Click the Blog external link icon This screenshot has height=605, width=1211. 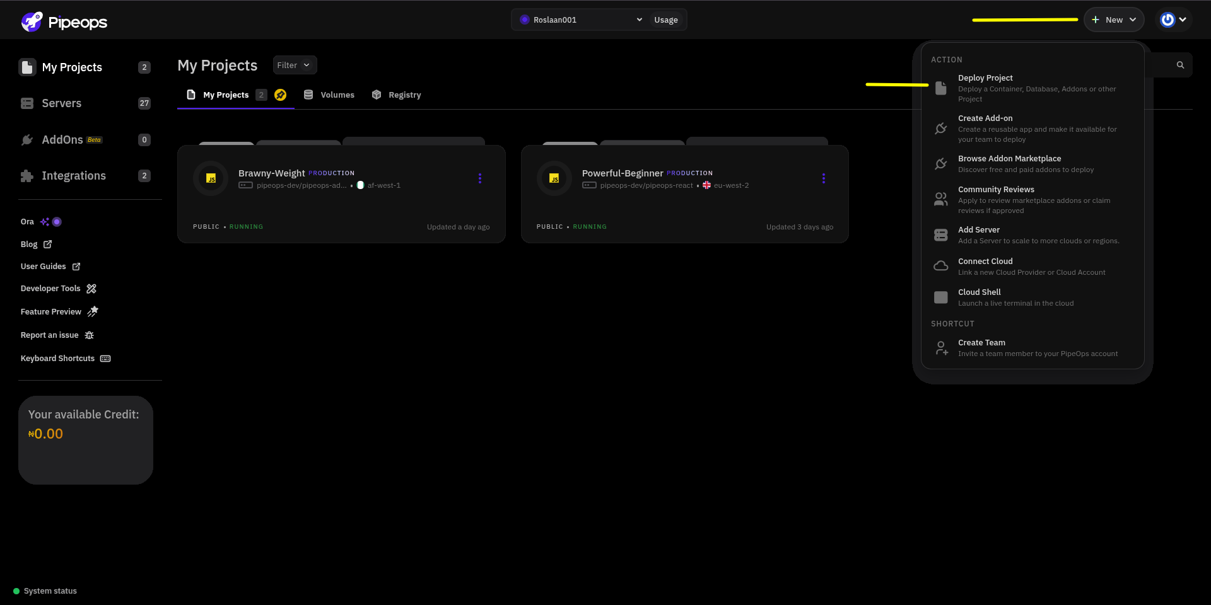pyautogui.click(x=47, y=245)
